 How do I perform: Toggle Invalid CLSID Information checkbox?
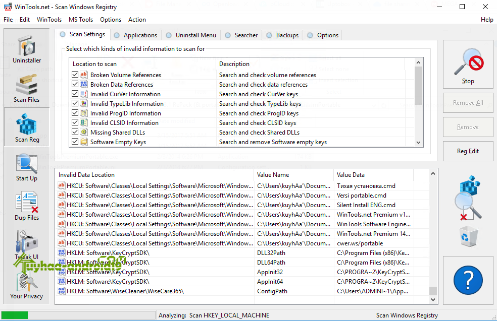tap(75, 122)
